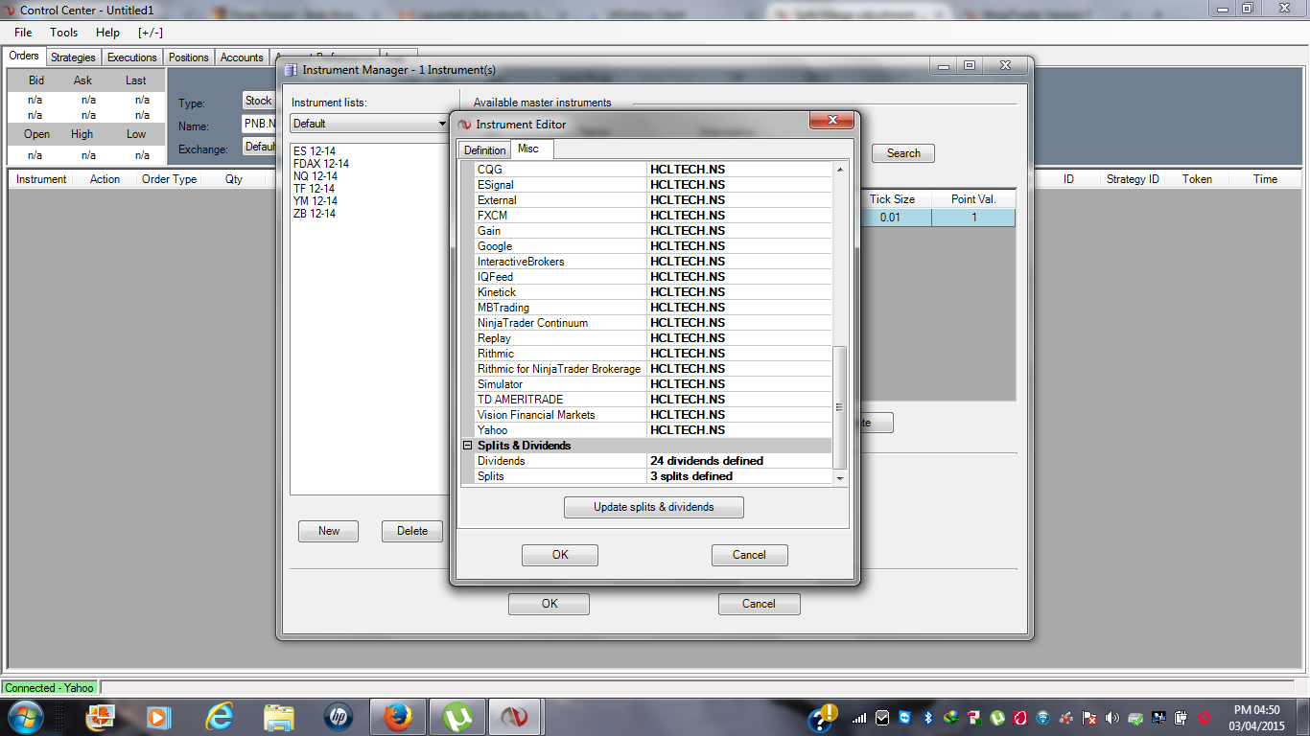Screen dimensions: 1310x736
Task: Open the volume control in the system tray
Action: [1112, 717]
